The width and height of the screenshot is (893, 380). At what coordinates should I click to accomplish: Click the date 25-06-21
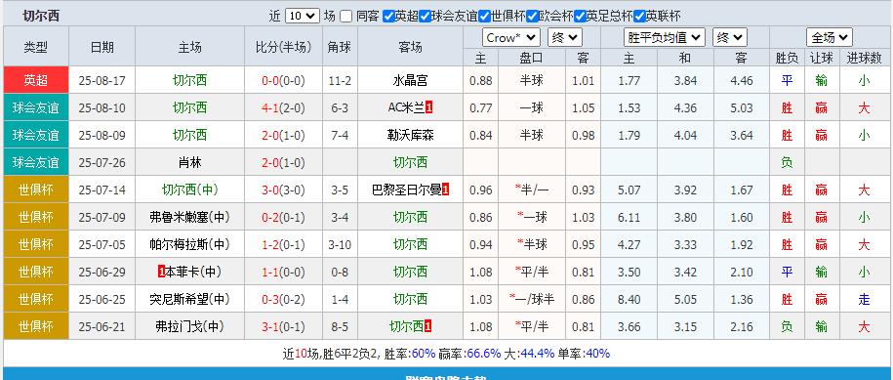101,327
